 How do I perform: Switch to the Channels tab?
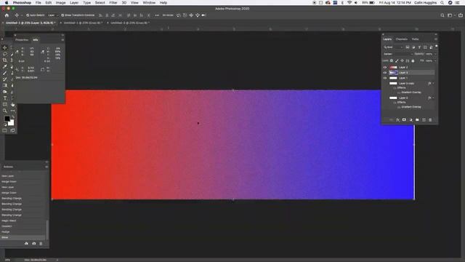pos(402,39)
